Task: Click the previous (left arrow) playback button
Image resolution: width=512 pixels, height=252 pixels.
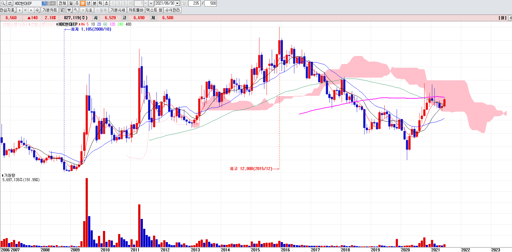Action: point(19,10)
